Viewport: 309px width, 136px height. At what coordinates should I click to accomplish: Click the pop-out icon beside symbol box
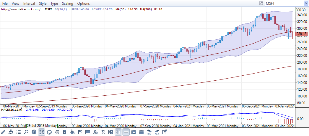point(261,3)
